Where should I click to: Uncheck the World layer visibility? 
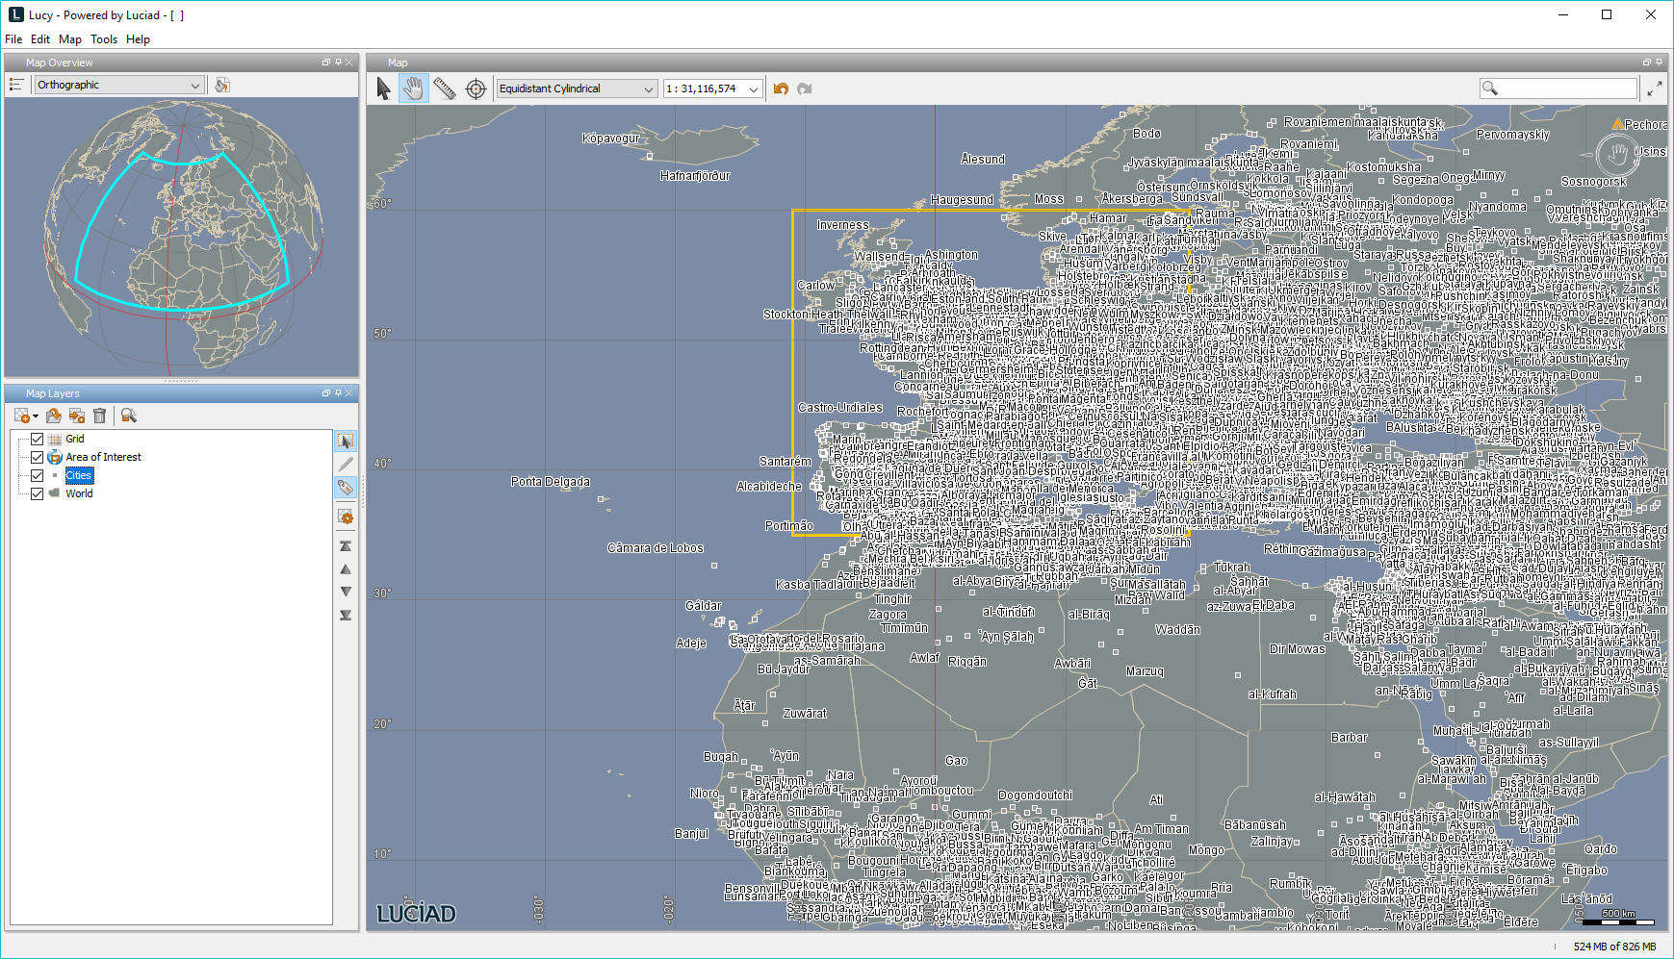tap(38, 493)
